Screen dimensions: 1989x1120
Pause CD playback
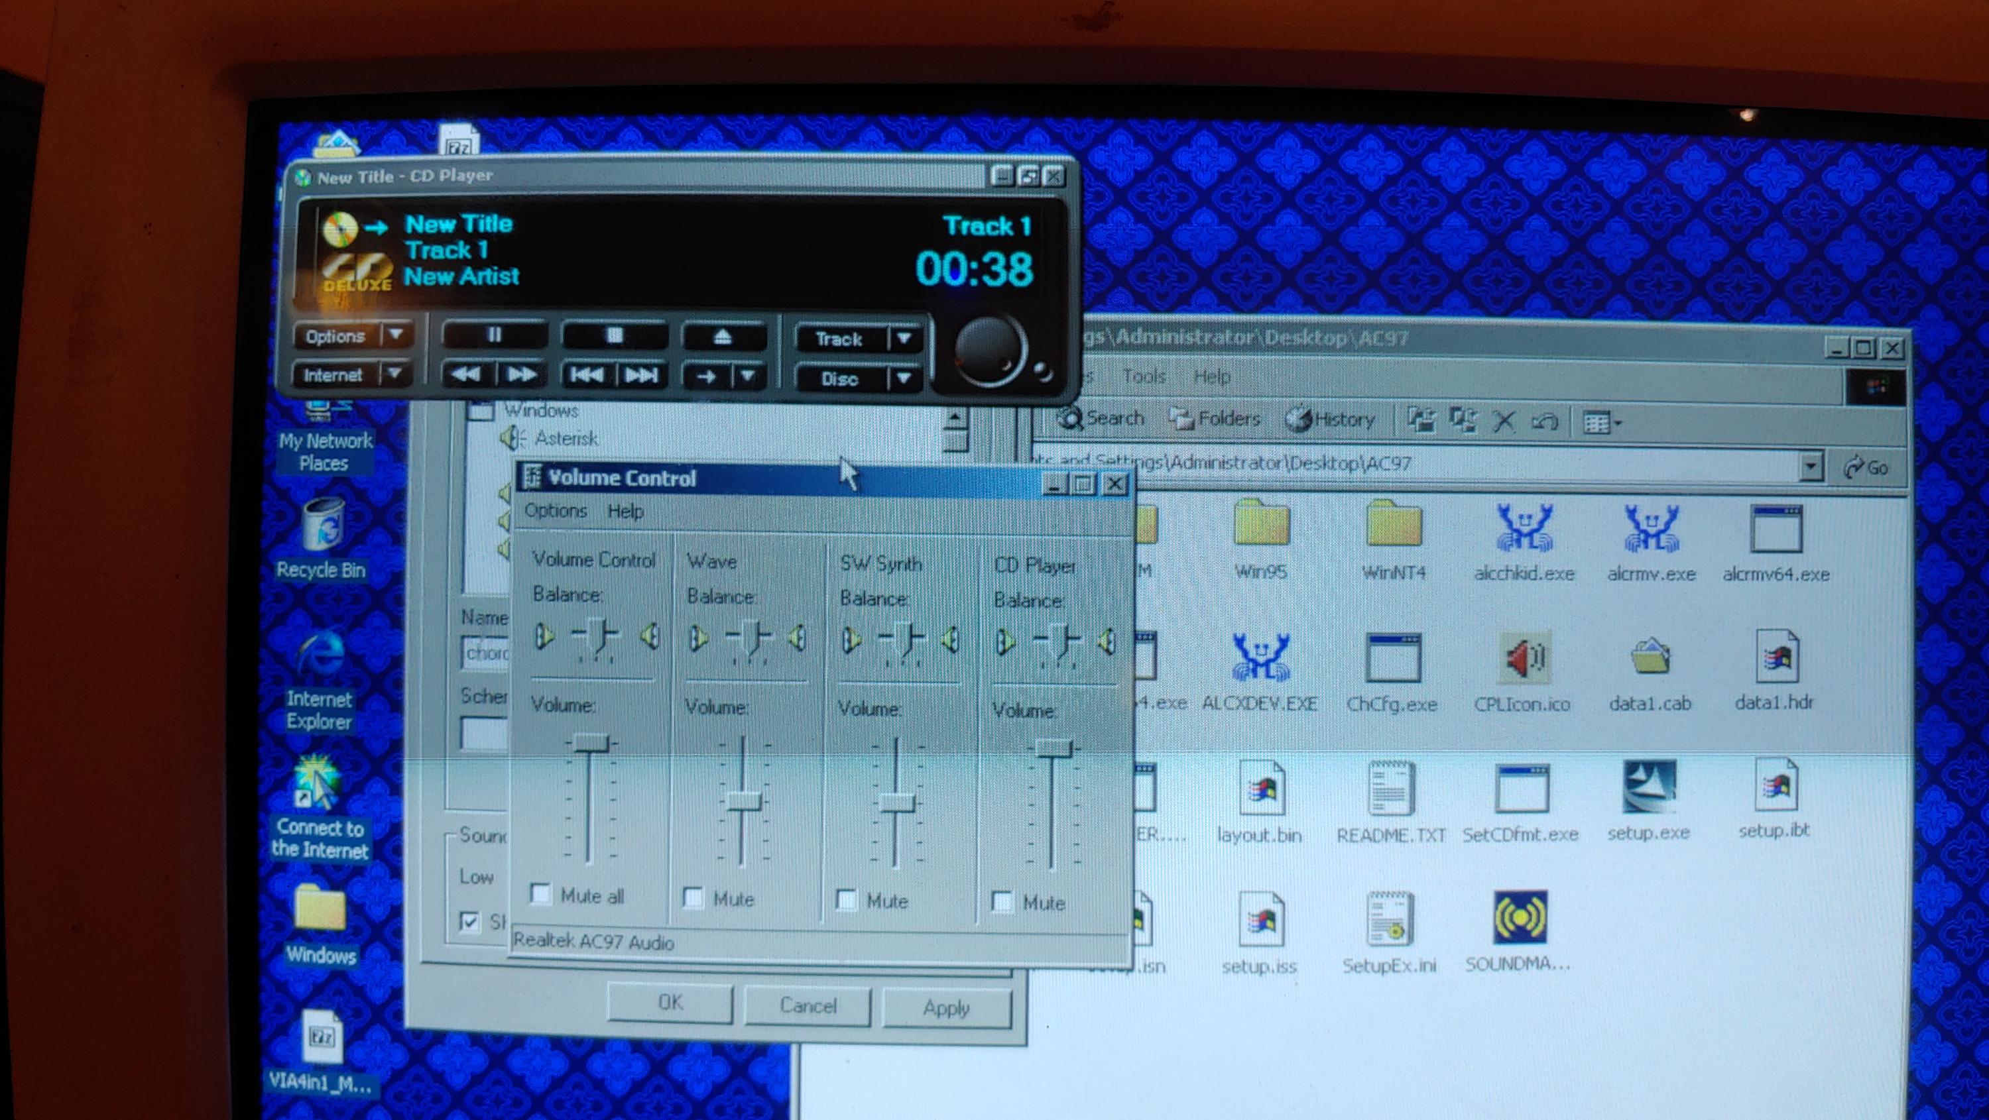pyautogui.click(x=494, y=335)
